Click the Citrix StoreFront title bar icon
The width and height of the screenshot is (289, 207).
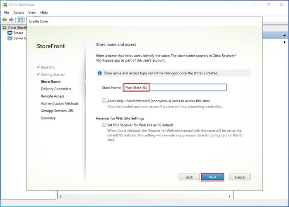tap(5, 5)
